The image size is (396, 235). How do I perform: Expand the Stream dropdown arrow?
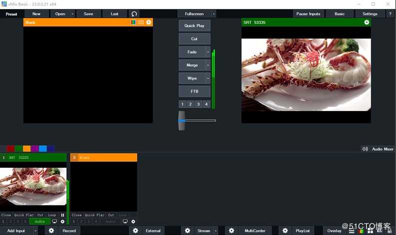(x=215, y=231)
